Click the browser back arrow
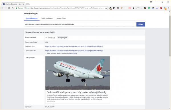This screenshot has height=110, width=171. pyautogui.click(x=2, y=8)
